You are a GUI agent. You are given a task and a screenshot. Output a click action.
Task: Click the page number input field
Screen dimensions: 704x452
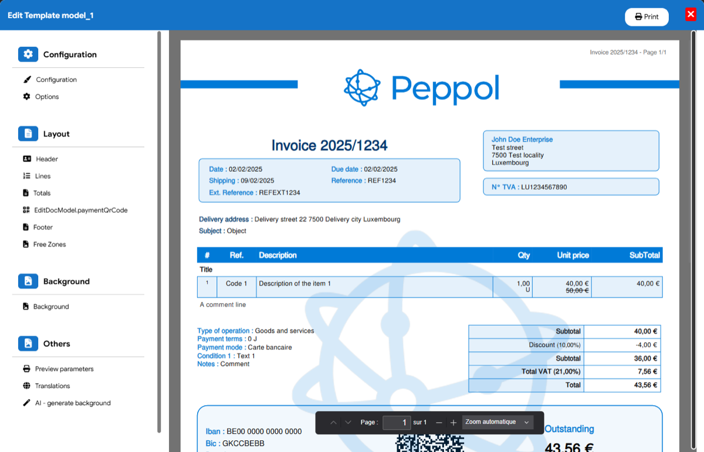coord(397,423)
